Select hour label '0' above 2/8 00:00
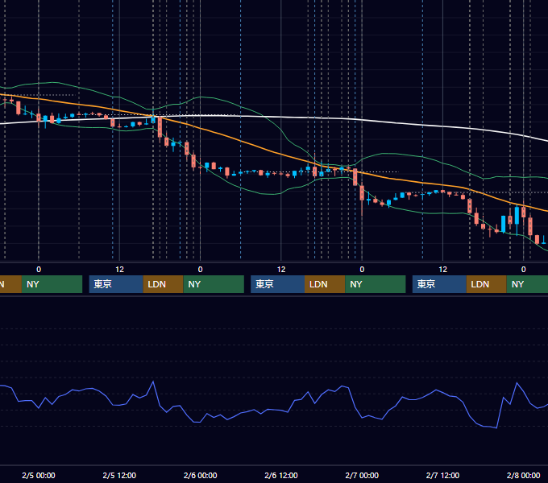This screenshot has height=483, width=548. 524,270
